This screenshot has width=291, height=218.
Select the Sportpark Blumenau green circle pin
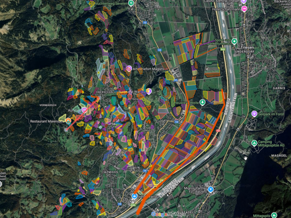coord(234,41)
